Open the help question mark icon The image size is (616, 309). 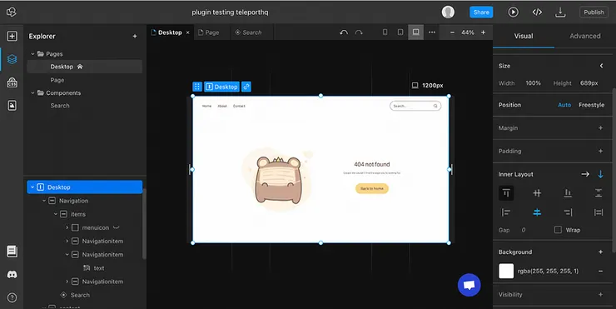tap(12, 297)
